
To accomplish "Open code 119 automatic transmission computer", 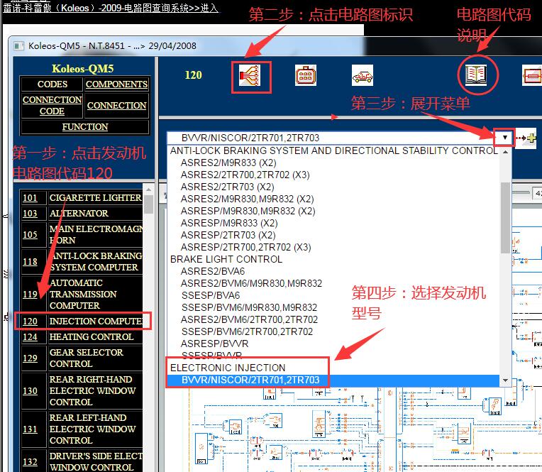I will [30, 295].
